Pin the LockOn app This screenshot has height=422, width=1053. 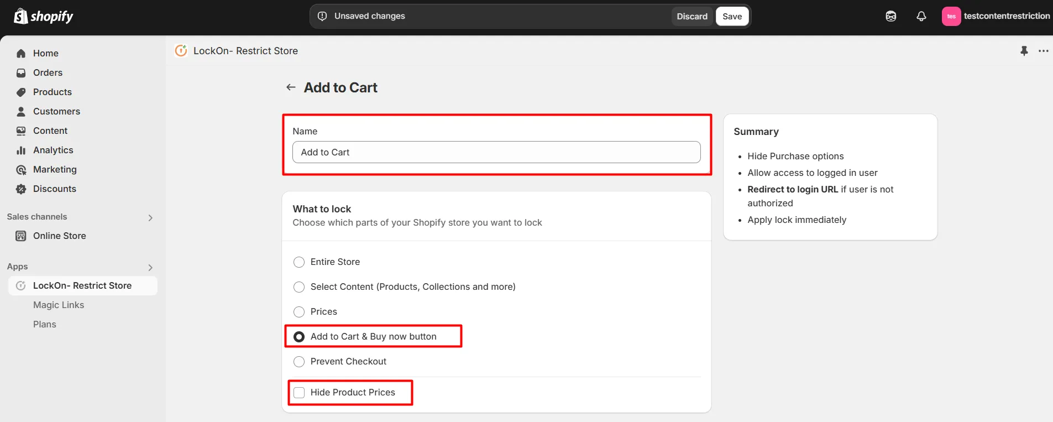tap(1024, 51)
